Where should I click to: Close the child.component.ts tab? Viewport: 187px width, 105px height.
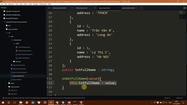95,8
